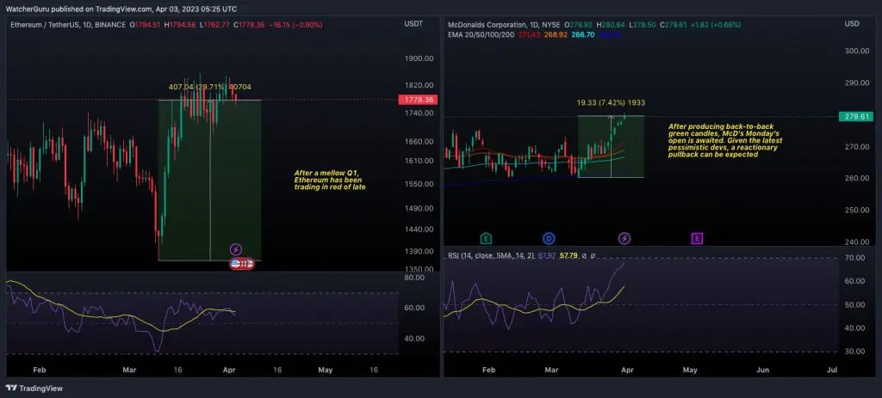Click the 'After a mellow Q1' annotation text
882x398 pixels.
coord(330,181)
